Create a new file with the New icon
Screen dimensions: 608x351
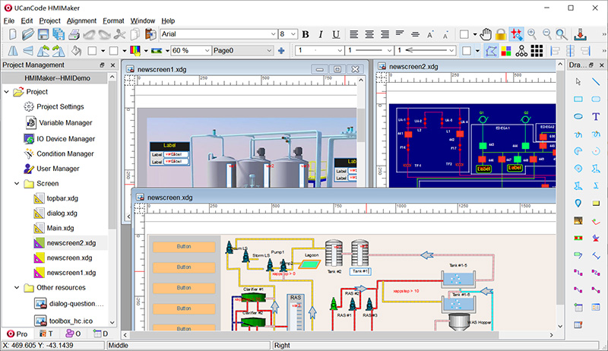tap(12, 34)
